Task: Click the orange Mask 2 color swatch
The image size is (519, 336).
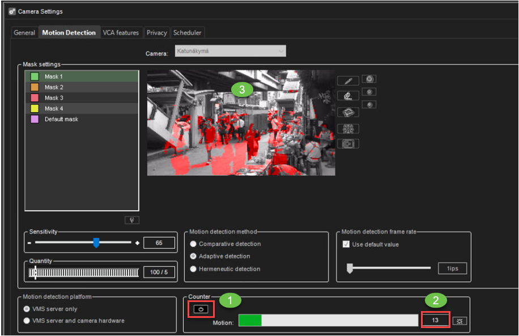Action: (x=35, y=87)
